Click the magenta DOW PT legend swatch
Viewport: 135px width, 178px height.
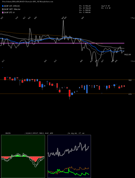[x=3, y=13]
